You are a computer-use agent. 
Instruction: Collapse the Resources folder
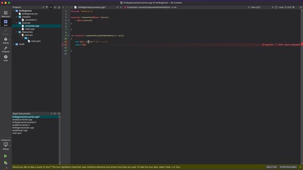point(17,32)
